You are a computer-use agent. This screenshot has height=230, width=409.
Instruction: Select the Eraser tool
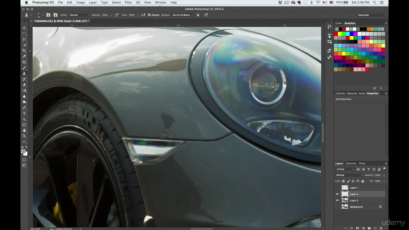pyautogui.click(x=24, y=85)
